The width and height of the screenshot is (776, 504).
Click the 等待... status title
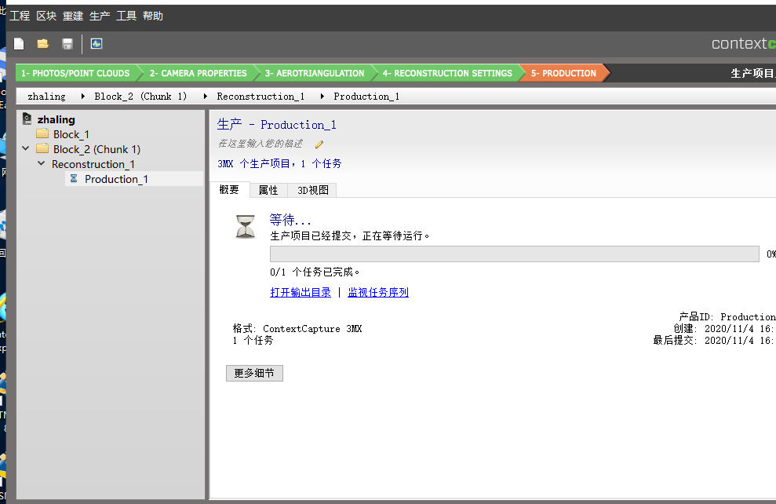click(x=290, y=219)
